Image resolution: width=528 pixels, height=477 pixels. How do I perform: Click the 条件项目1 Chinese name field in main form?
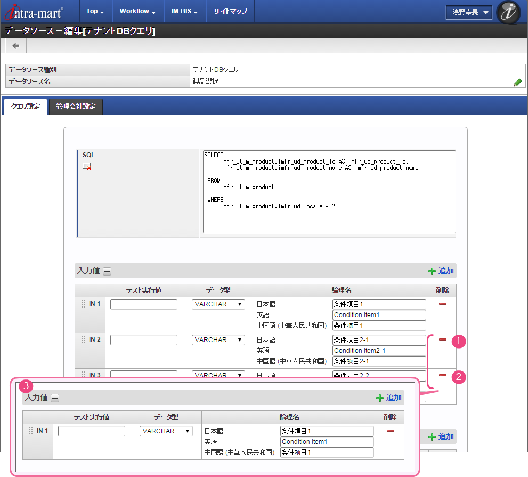(379, 326)
